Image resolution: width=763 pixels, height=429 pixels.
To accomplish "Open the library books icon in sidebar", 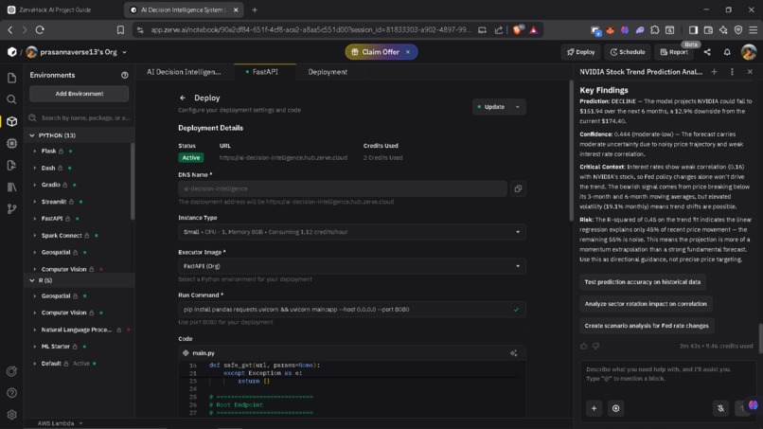I will click(x=11, y=188).
